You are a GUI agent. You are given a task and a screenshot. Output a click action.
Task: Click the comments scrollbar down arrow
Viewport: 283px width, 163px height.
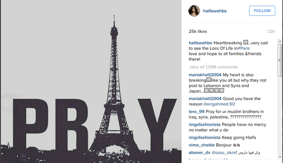[280, 157]
